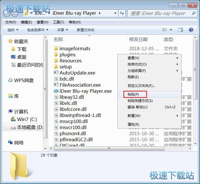
Task: Click the 库 libraries icon
Action: point(10,96)
